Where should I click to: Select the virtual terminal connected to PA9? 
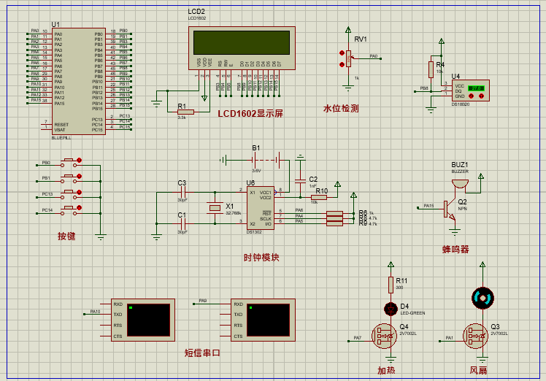coord(263,320)
